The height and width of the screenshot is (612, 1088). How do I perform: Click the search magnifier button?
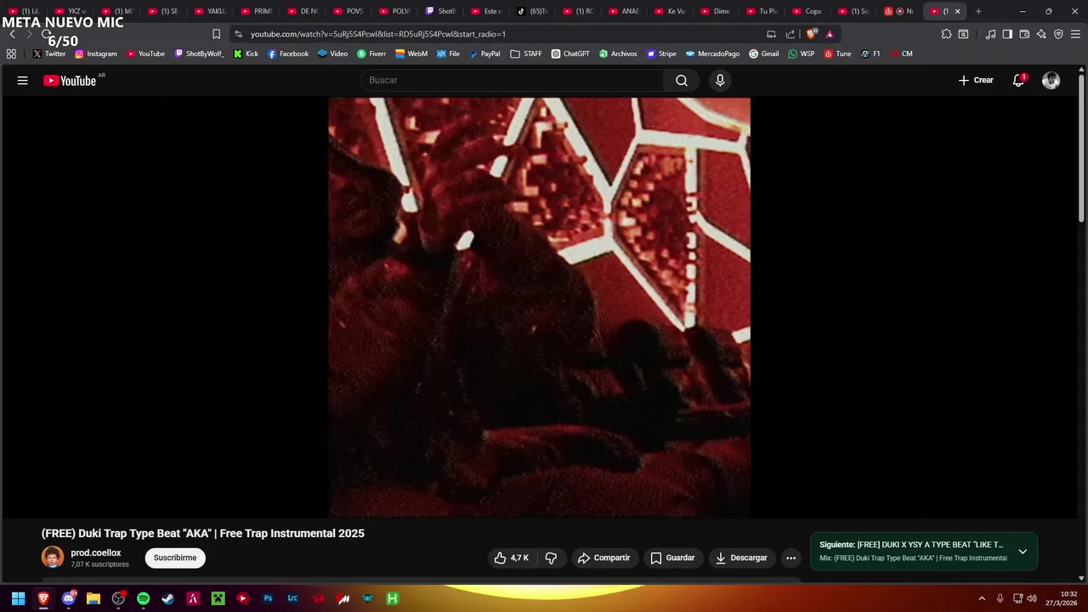(682, 80)
